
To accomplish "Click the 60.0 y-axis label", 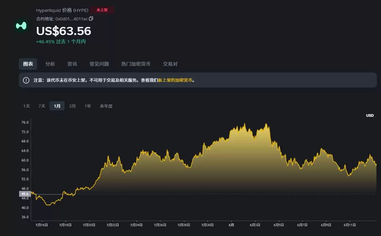I will pos(25,160).
